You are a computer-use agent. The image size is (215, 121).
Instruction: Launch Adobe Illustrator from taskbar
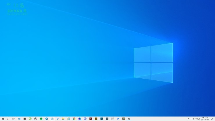point(96,119)
